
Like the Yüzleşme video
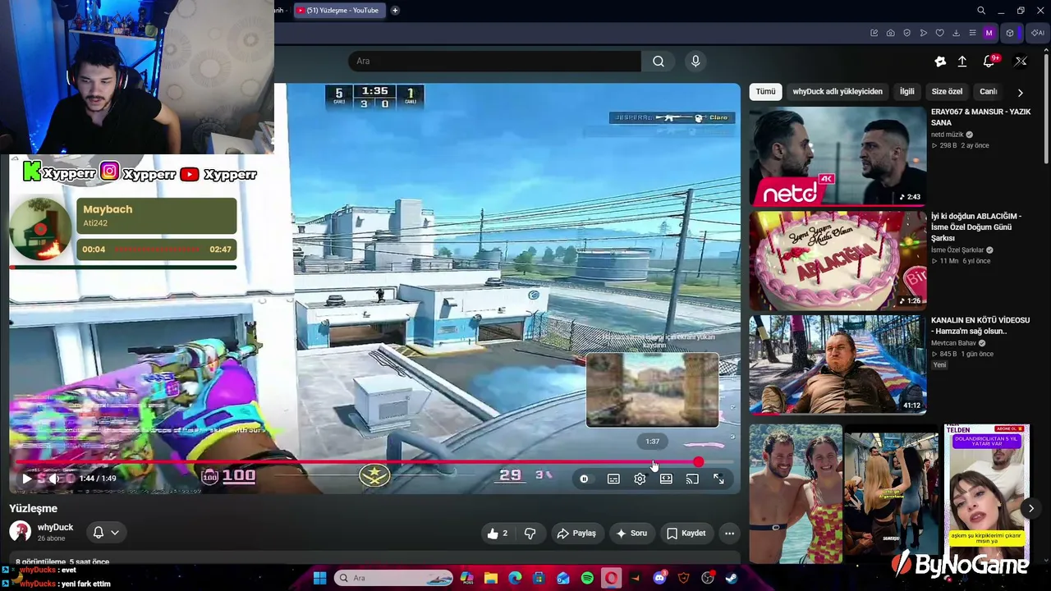pyautogui.click(x=498, y=534)
